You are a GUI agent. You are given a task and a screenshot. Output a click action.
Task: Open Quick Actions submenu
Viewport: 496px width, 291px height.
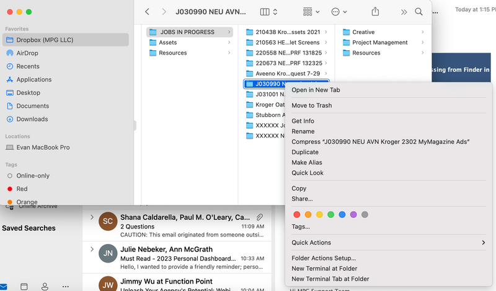click(389, 243)
